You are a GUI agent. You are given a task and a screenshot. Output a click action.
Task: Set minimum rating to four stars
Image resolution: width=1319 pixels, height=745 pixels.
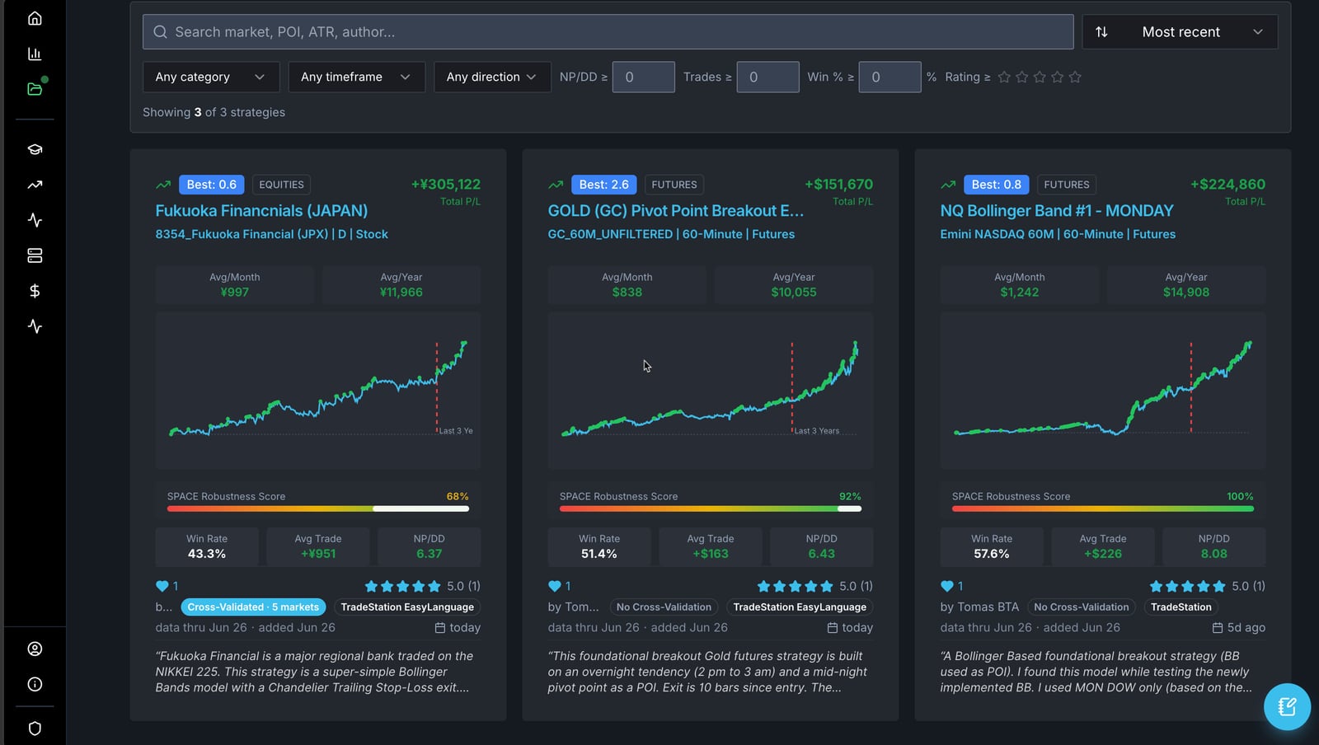[1058, 77]
